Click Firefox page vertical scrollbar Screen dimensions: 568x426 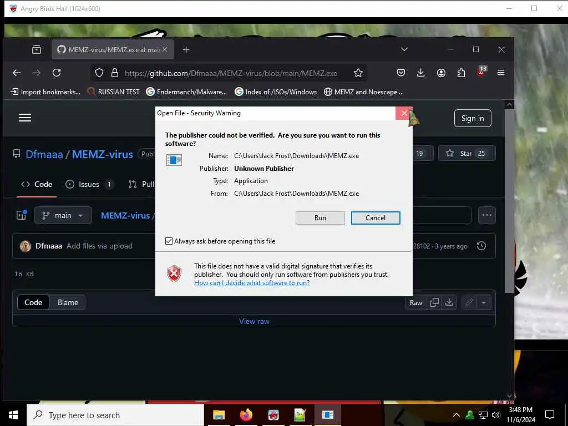[509, 201]
